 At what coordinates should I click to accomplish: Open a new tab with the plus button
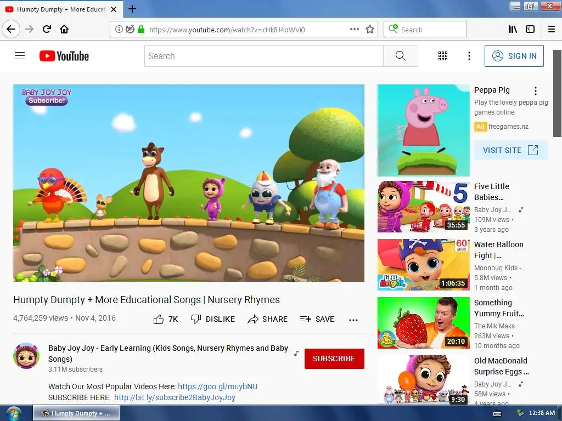132,9
